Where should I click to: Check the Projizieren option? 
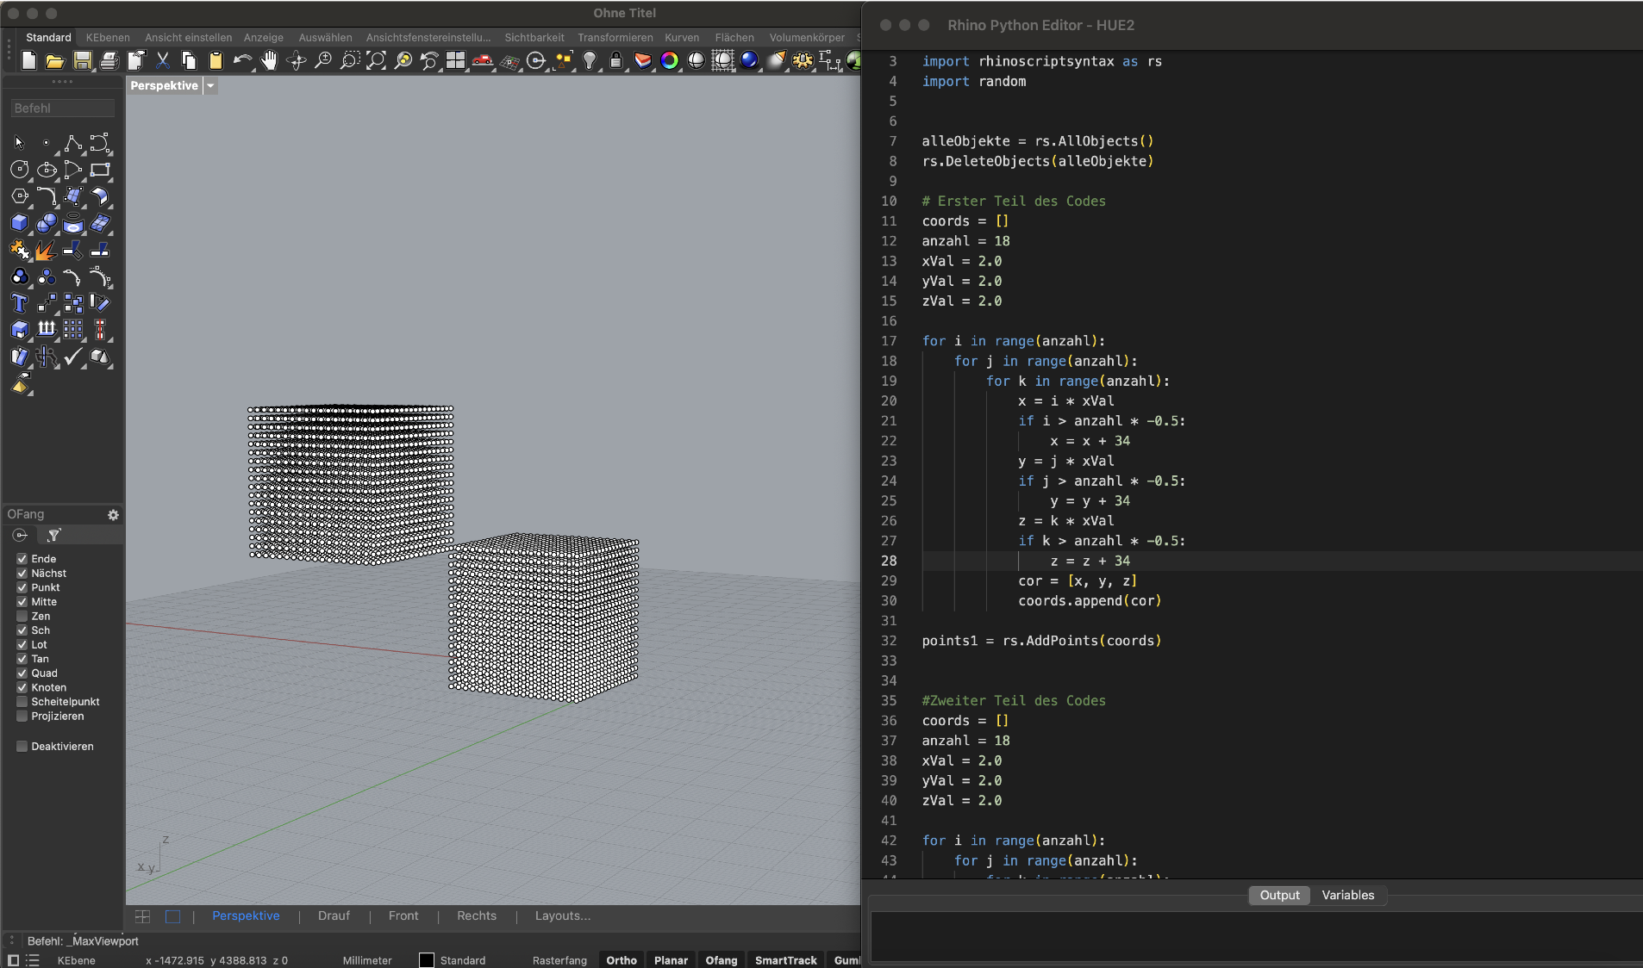pyautogui.click(x=22, y=716)
